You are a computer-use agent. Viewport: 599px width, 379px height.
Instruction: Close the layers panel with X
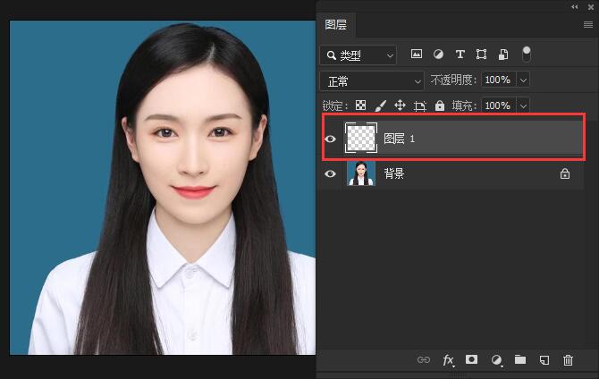point(591,7)
